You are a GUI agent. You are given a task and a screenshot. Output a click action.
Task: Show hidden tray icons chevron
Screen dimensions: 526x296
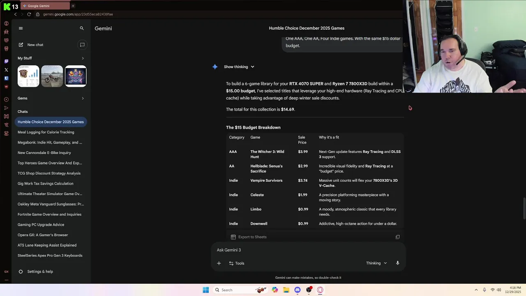[x=476, y=290]
